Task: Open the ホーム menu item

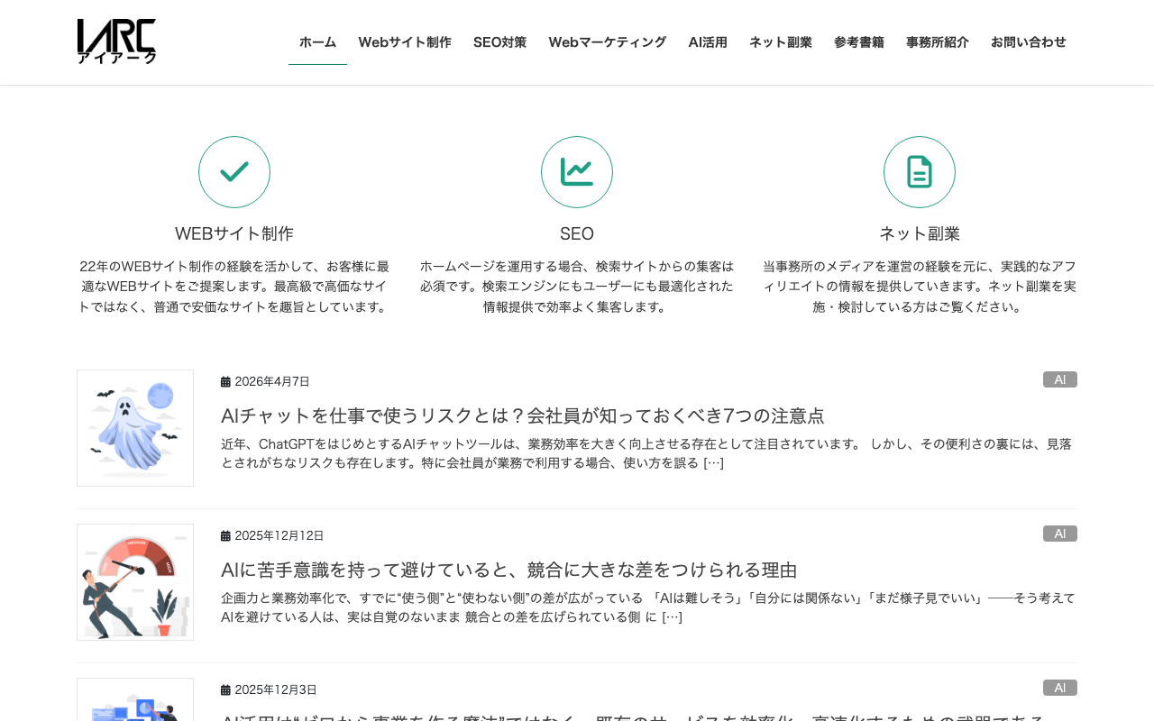Action: pos(317,42)
